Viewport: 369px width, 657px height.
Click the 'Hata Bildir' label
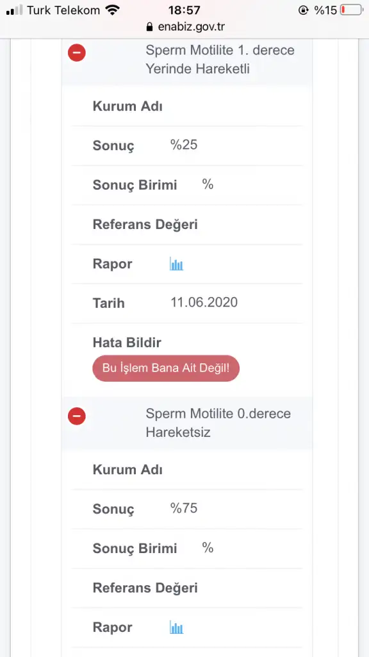[x=127, y=343]
